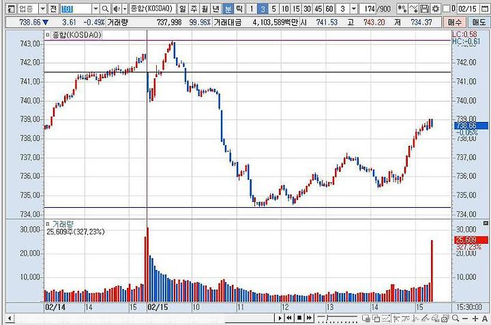
Task: Click the minus zoom out icon
Action: tap(465, 318)
